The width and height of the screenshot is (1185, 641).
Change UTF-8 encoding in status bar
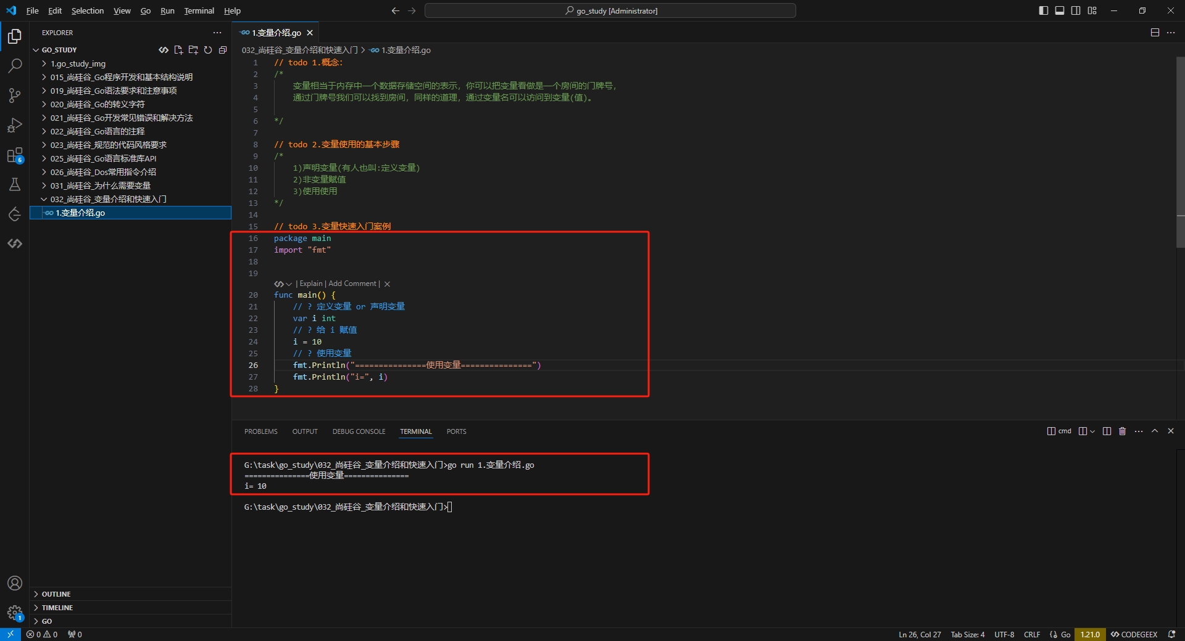[1004, 634]
